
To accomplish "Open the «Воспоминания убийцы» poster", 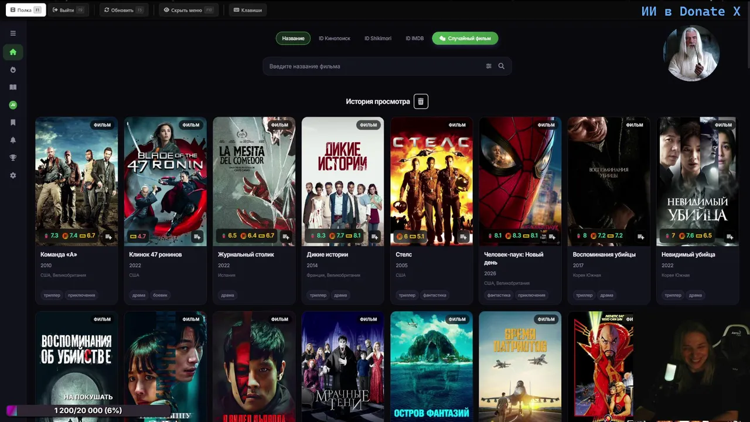I will pyautogui.click(x=609, y=182).
